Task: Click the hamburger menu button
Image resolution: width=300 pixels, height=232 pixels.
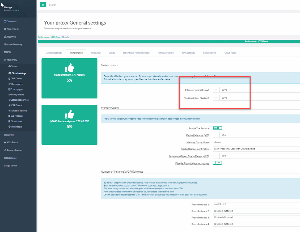Action: [43, 5]
